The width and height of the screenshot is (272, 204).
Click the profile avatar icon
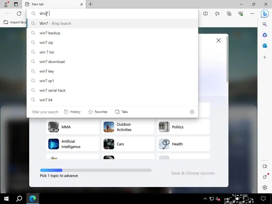[6, 4]
